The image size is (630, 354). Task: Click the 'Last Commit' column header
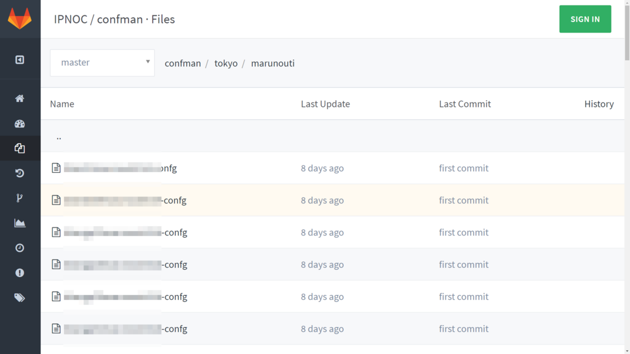(x=465, y=103)
